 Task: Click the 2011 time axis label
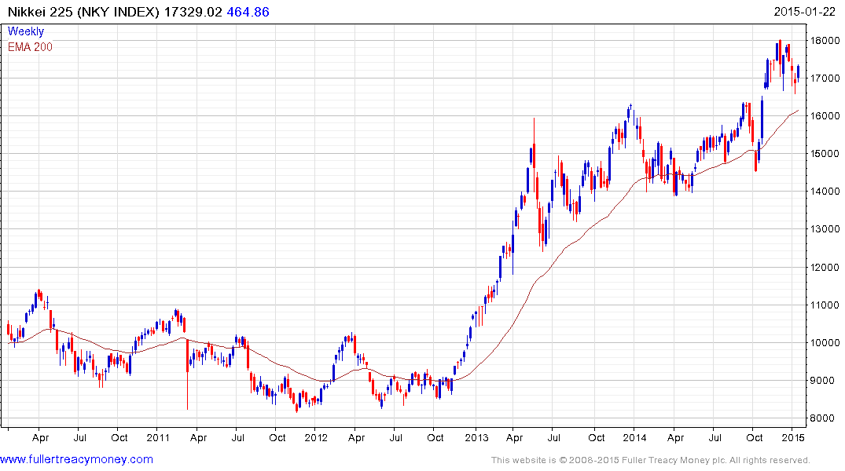click(158, 437)
